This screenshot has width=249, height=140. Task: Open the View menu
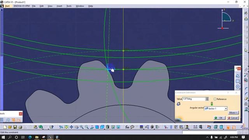pos(50,6)
